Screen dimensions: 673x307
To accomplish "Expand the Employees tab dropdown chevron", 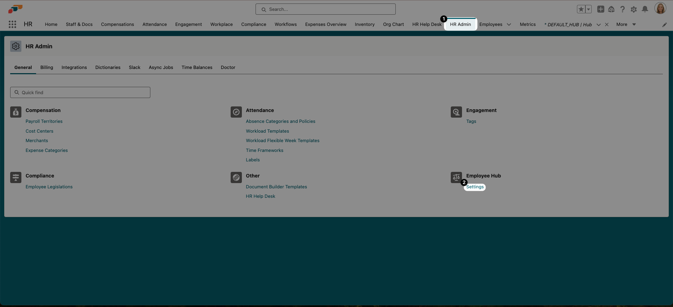I will tap(509, 25).
